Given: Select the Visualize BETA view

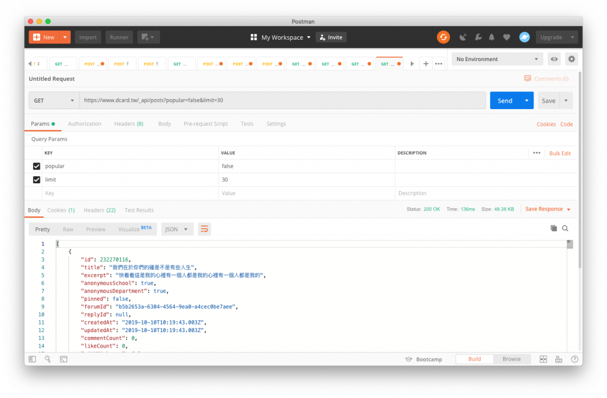Looking at the screenshot, I should (x=135, y=229).
